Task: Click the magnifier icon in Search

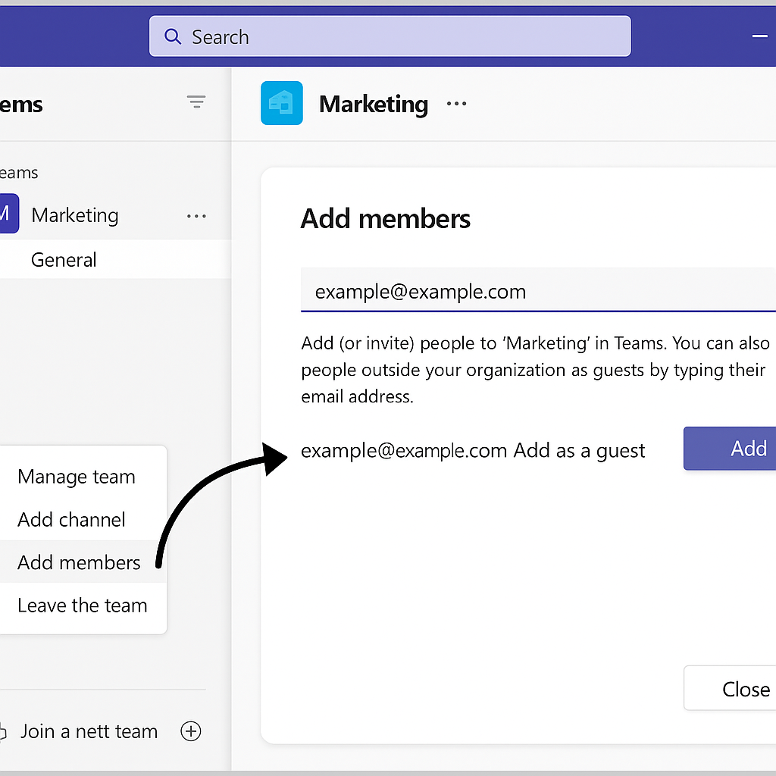Action: pos(172,36)
